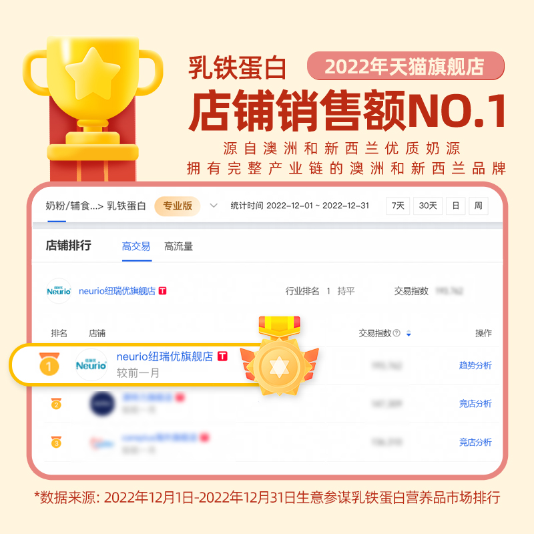Image resolution: width=534 pixels, height=534 pixels.
Task: Select the 30天 time range option
Action: click(x=428, y=206)
